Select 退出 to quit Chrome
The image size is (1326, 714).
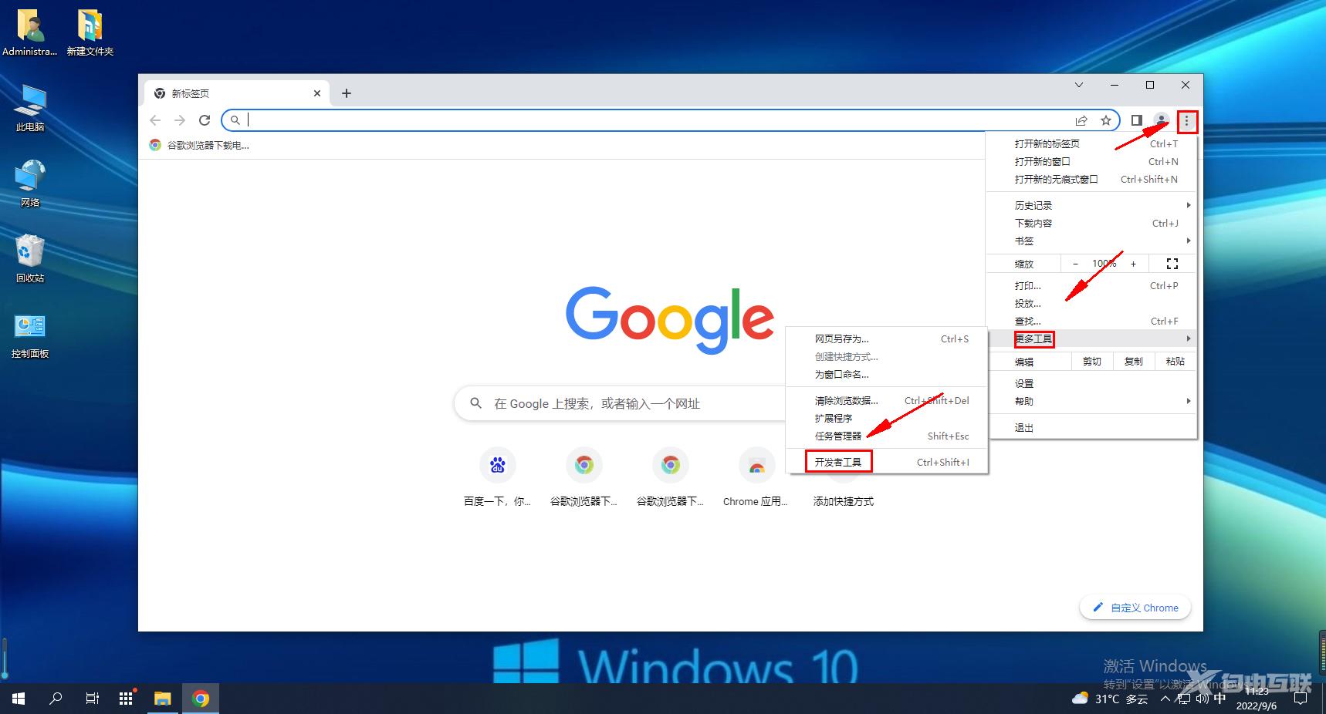1091,427
